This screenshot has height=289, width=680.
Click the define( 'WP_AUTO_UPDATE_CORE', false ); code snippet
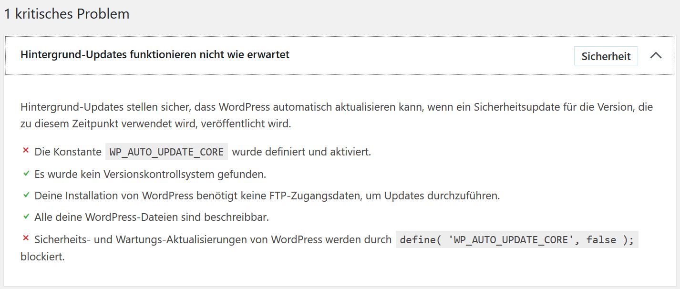[x=517, y=239]
